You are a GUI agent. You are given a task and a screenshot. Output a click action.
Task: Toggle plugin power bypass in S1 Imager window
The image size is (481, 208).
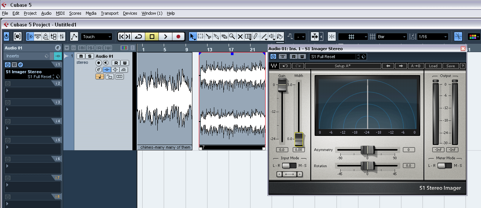click(x=274, y=57)
